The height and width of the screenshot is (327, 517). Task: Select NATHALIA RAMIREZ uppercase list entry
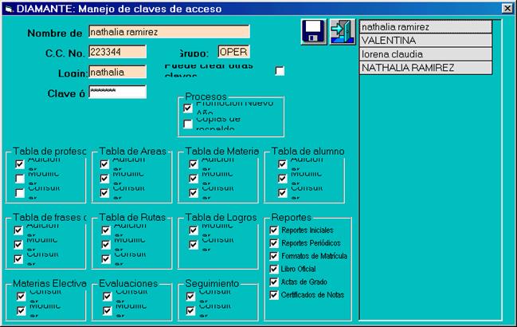tap(425, 68)
